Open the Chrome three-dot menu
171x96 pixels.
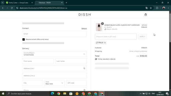(168, 8)
